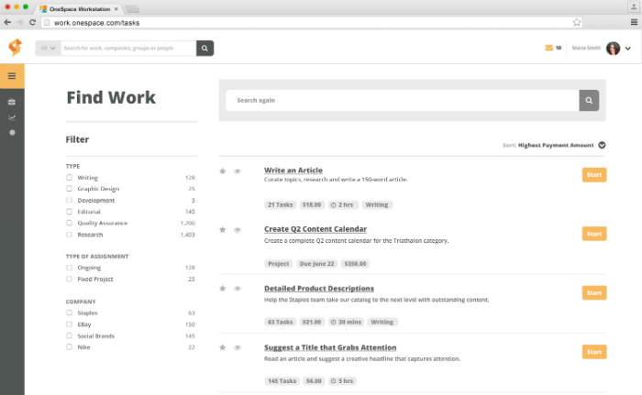Click the $350.00 payment tag
The image size is (642, 395).
[x=355, y=264]
